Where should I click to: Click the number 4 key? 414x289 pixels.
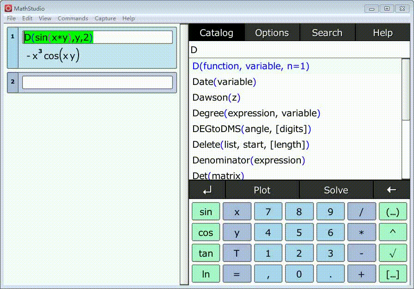[x=268, y=232]
